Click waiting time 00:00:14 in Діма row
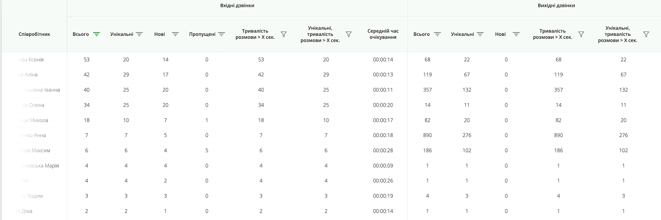The image size is (661, 220). 383,211
